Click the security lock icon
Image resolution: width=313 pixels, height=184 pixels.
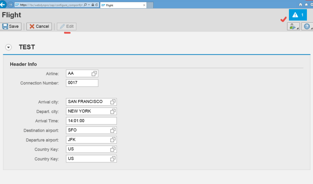93,5
